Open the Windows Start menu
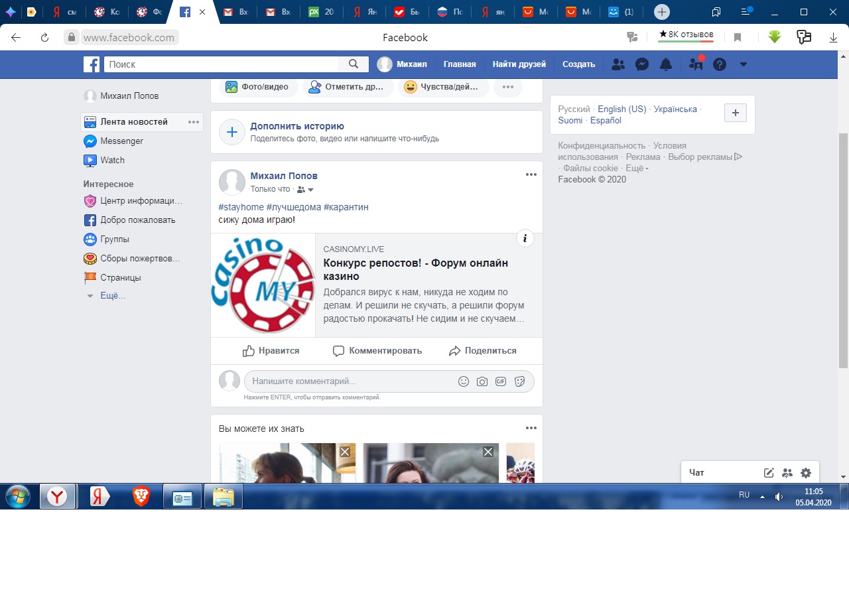This screenshot has height=605, width=849. click(18, 496)
